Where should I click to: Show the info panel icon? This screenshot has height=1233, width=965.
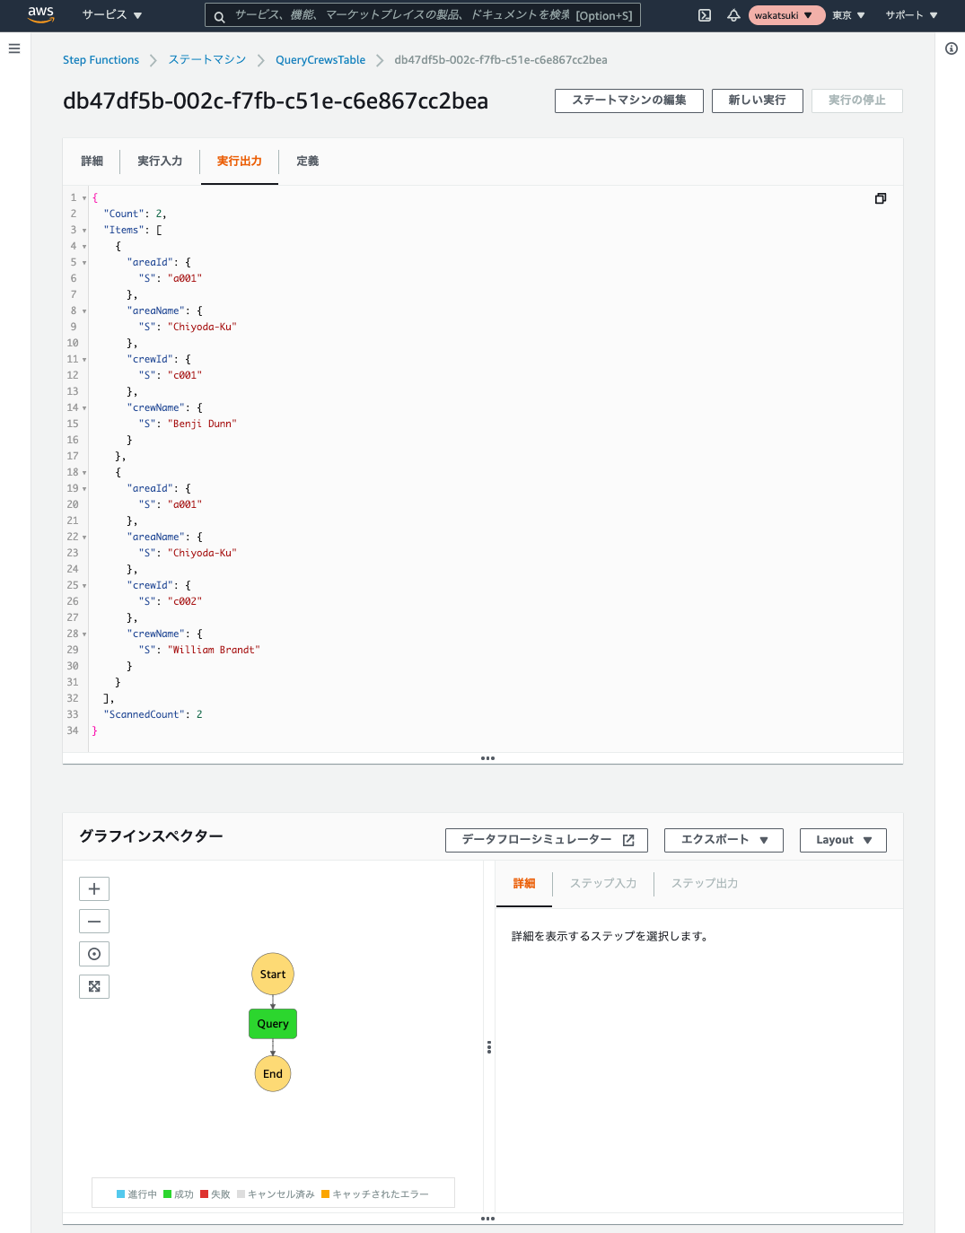pos(952,48)
